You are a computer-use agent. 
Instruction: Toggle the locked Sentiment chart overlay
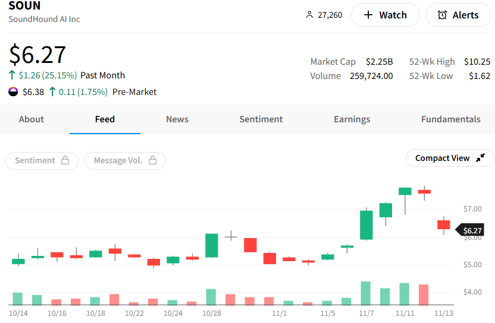tap(42, 161)
